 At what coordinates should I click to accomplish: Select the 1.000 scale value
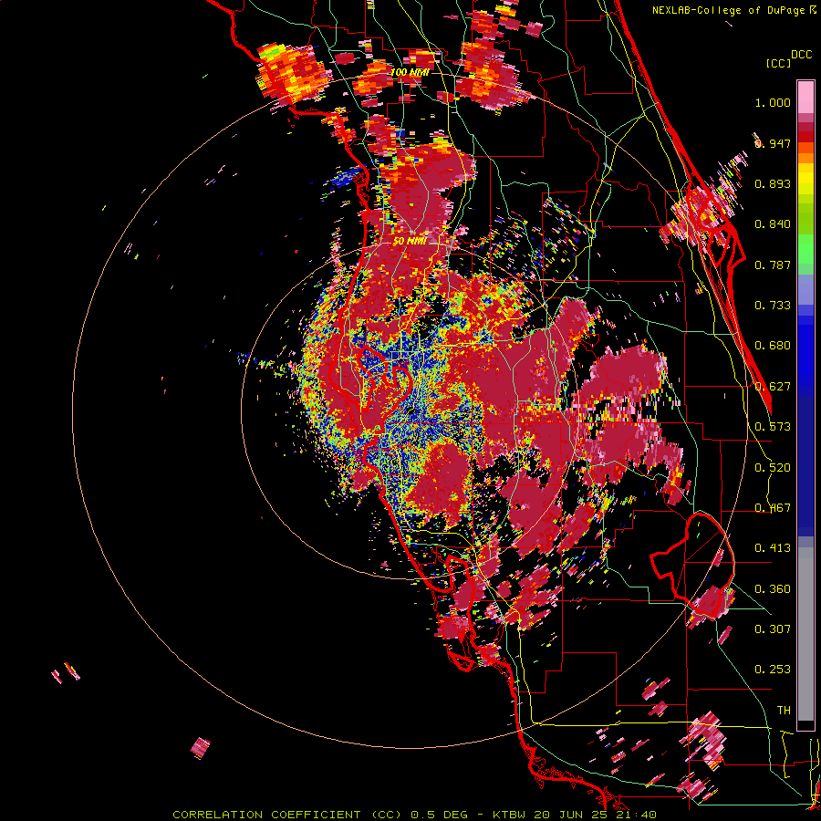[x=773, y=103]
